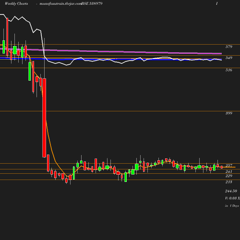Click the munafasutra.com watermark text
This screenshot has width=240, height=240.
click(60, 4)
